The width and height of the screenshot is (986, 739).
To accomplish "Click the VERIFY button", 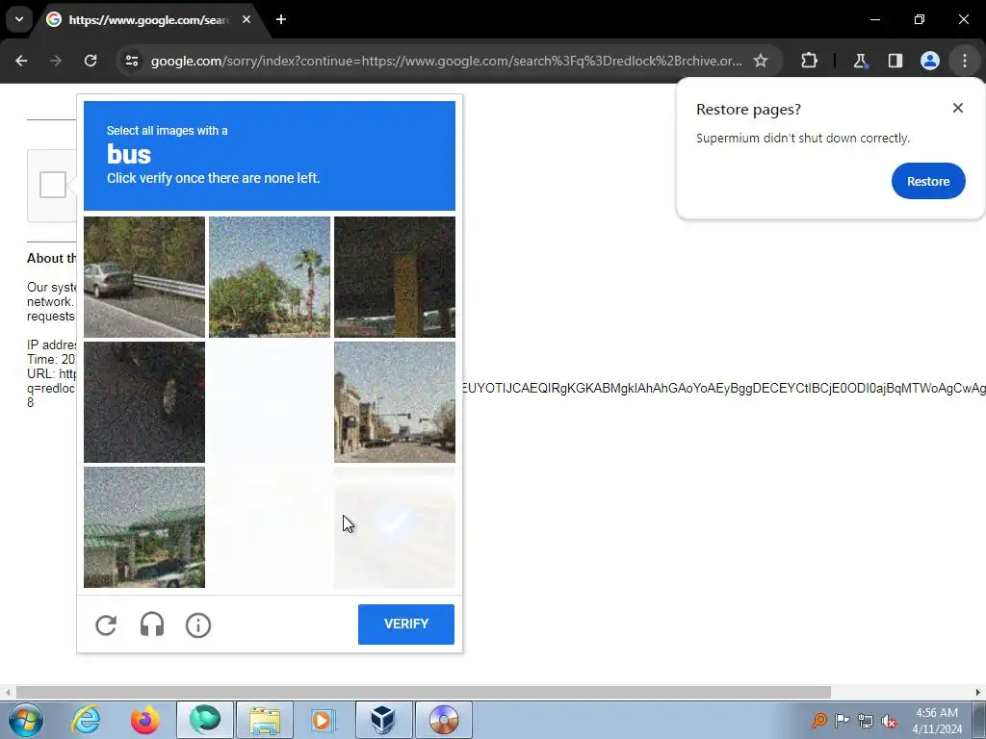I will point(406,624).
